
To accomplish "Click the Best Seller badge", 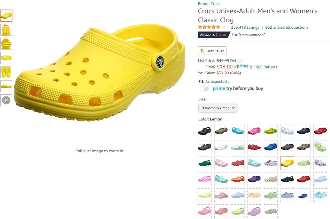I will click(212, 51).
